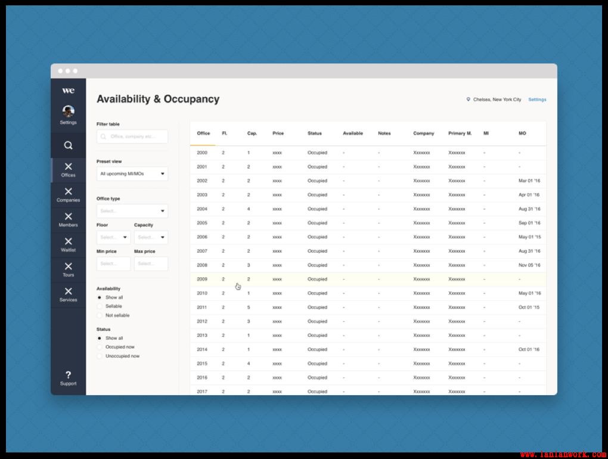Click the We logo in the sidebar
This screenshot has width=608, height=459.
[x=68, y=91]
